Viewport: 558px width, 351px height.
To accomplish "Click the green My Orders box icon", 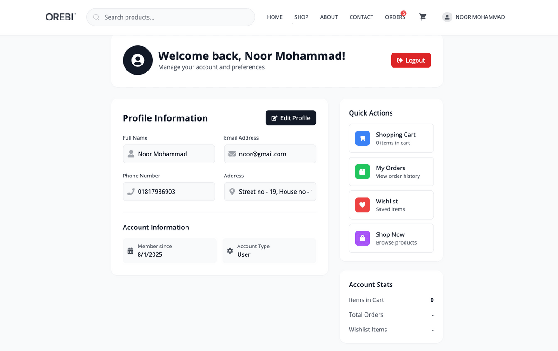I will pos(363,172).
